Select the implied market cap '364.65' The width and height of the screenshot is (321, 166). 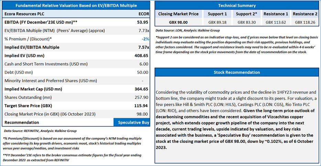[x=141, y=89]
